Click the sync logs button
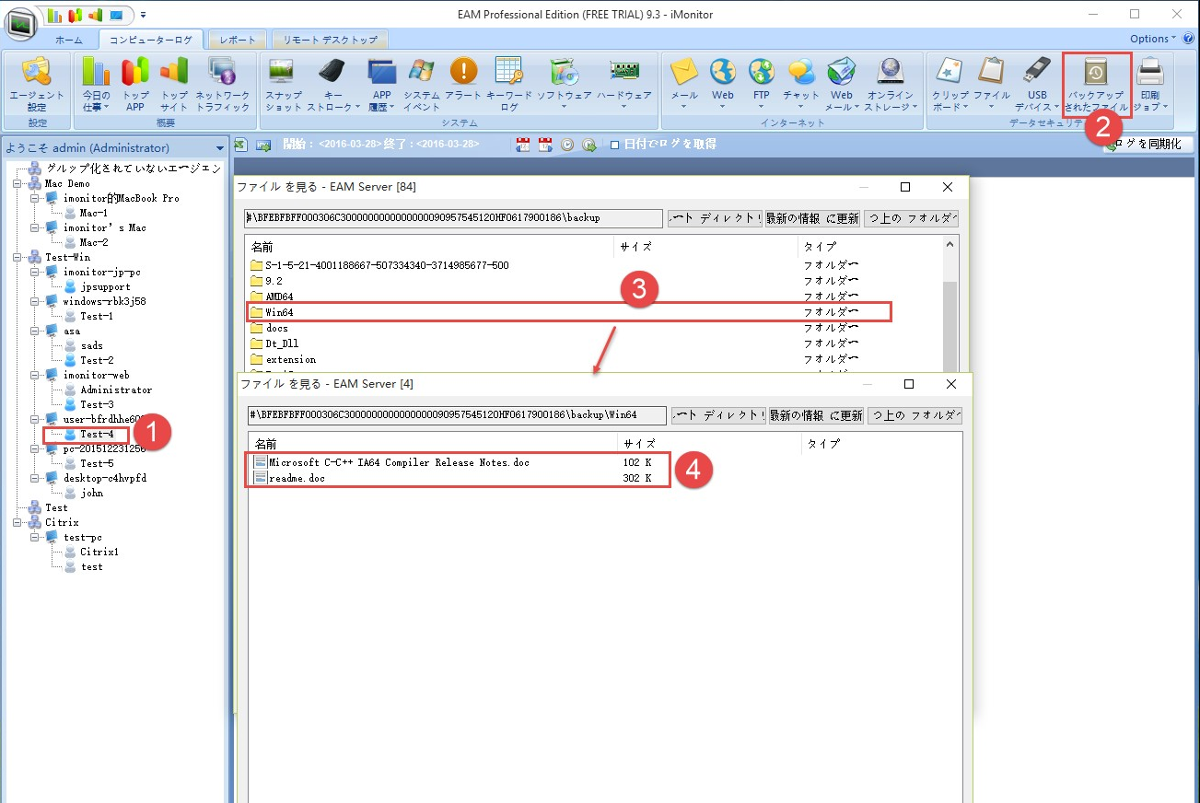The height and width of the screenshot is (803, 1200). (1148, 145)
